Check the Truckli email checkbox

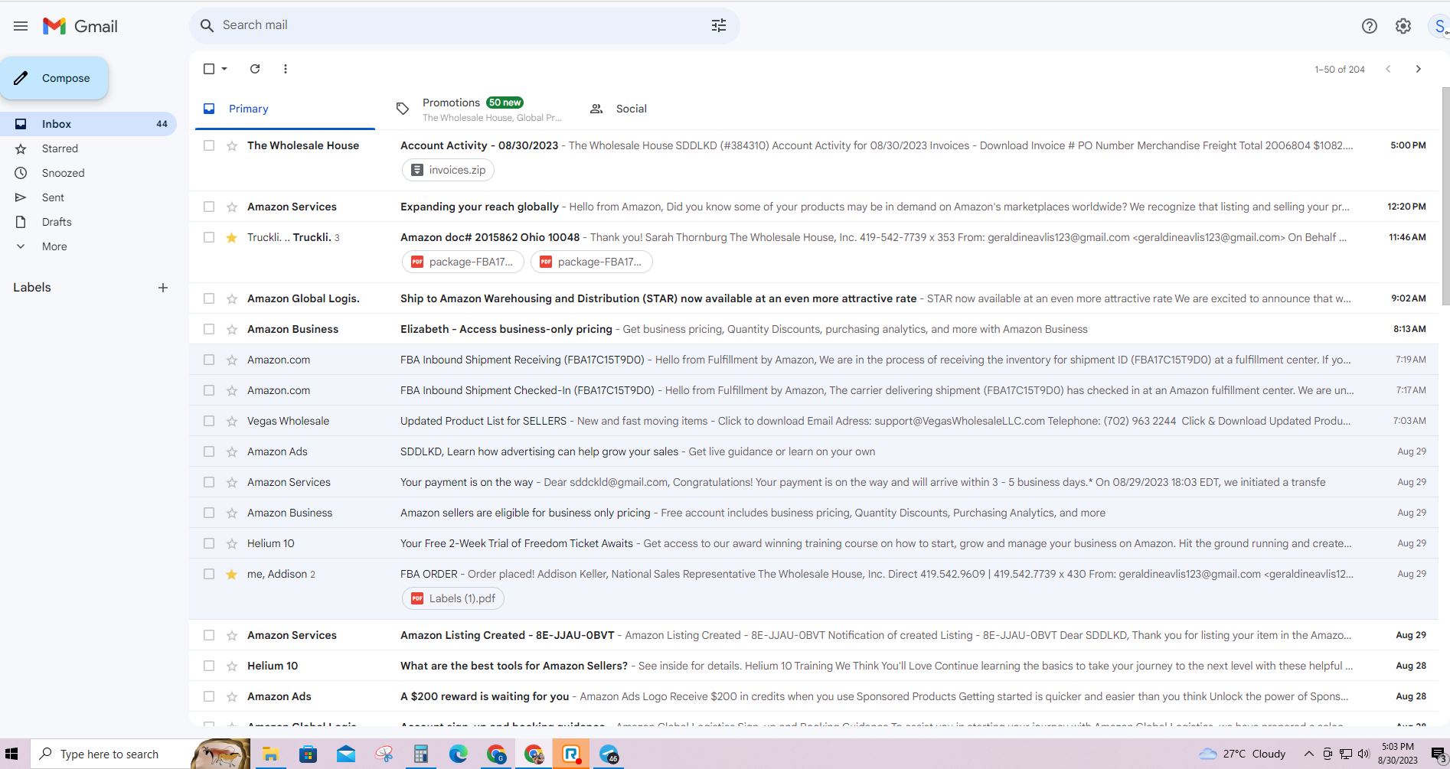(209, 237)
